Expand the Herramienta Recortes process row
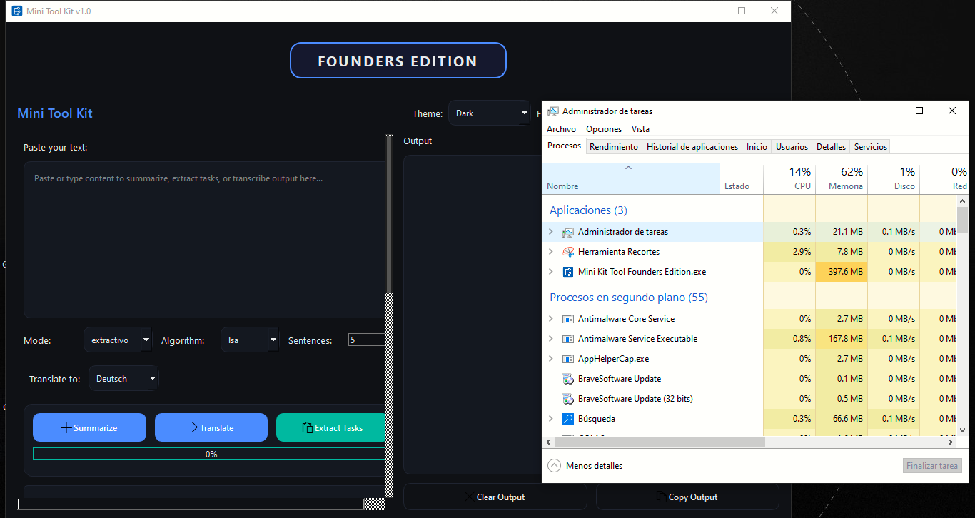Image resolution: width=975 pixels, height=518 pixels. point(550,252)
